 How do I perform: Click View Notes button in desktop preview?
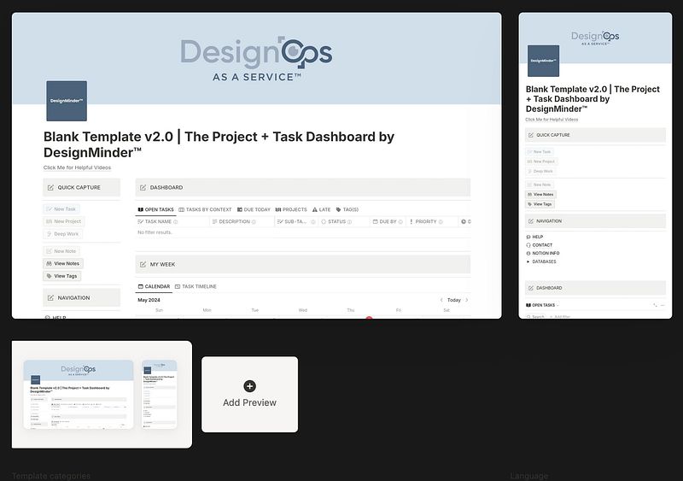coord(63,263)
